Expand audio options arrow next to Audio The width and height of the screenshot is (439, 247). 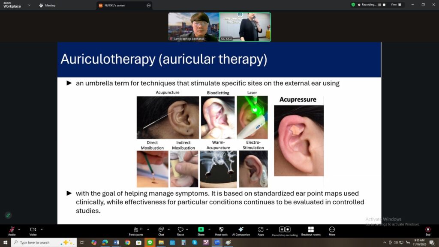(x=19, y=229)
